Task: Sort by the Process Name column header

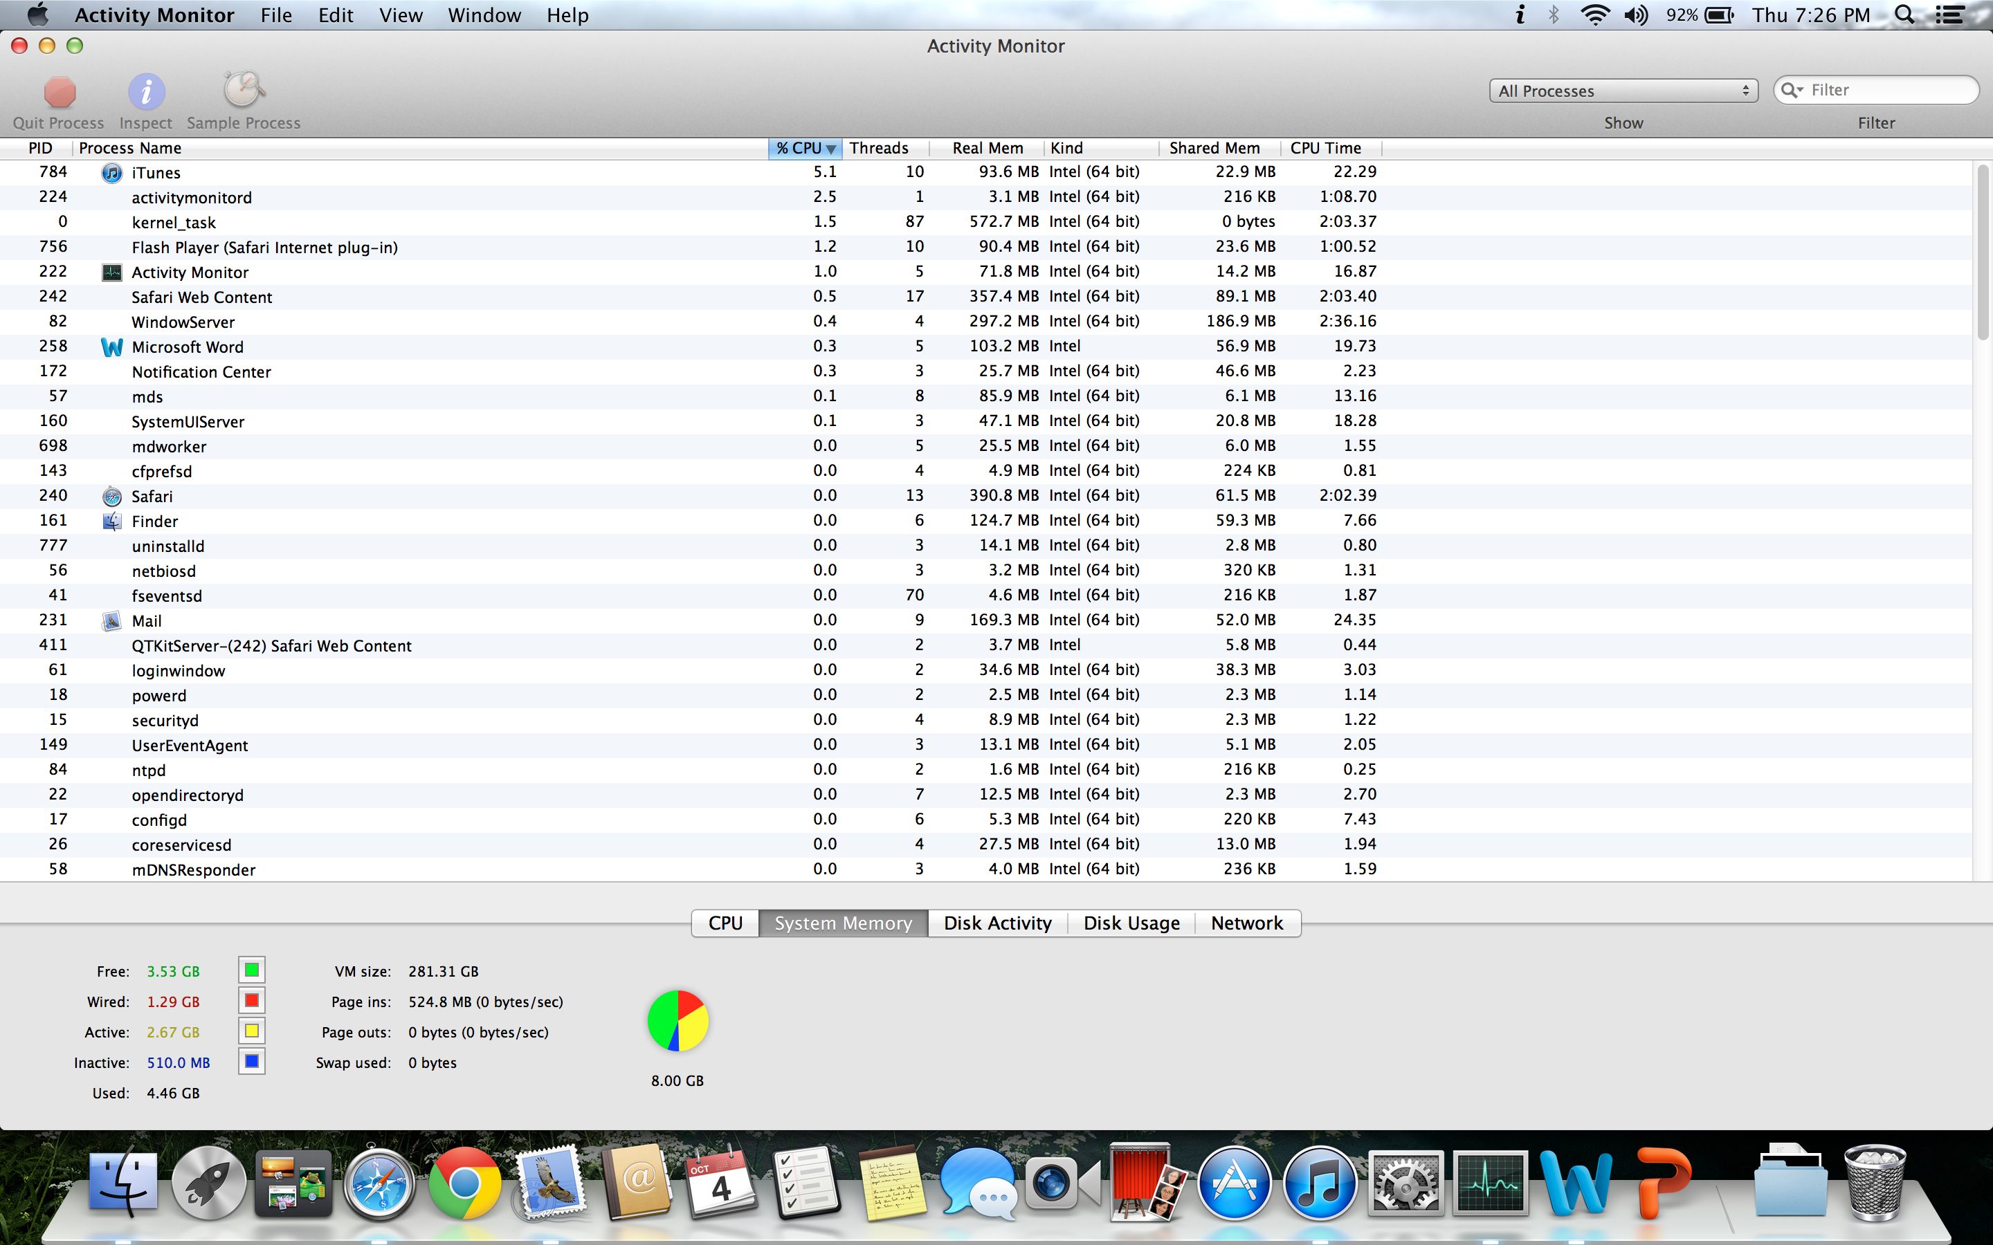Action: pyautogui.click(x=419, y=148)
